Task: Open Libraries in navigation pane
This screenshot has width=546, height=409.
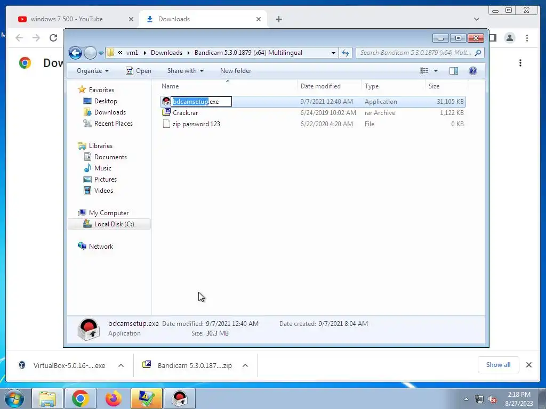Action: [x=100, y=146]
